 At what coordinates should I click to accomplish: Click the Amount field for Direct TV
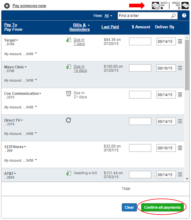(x=140, y=121)
